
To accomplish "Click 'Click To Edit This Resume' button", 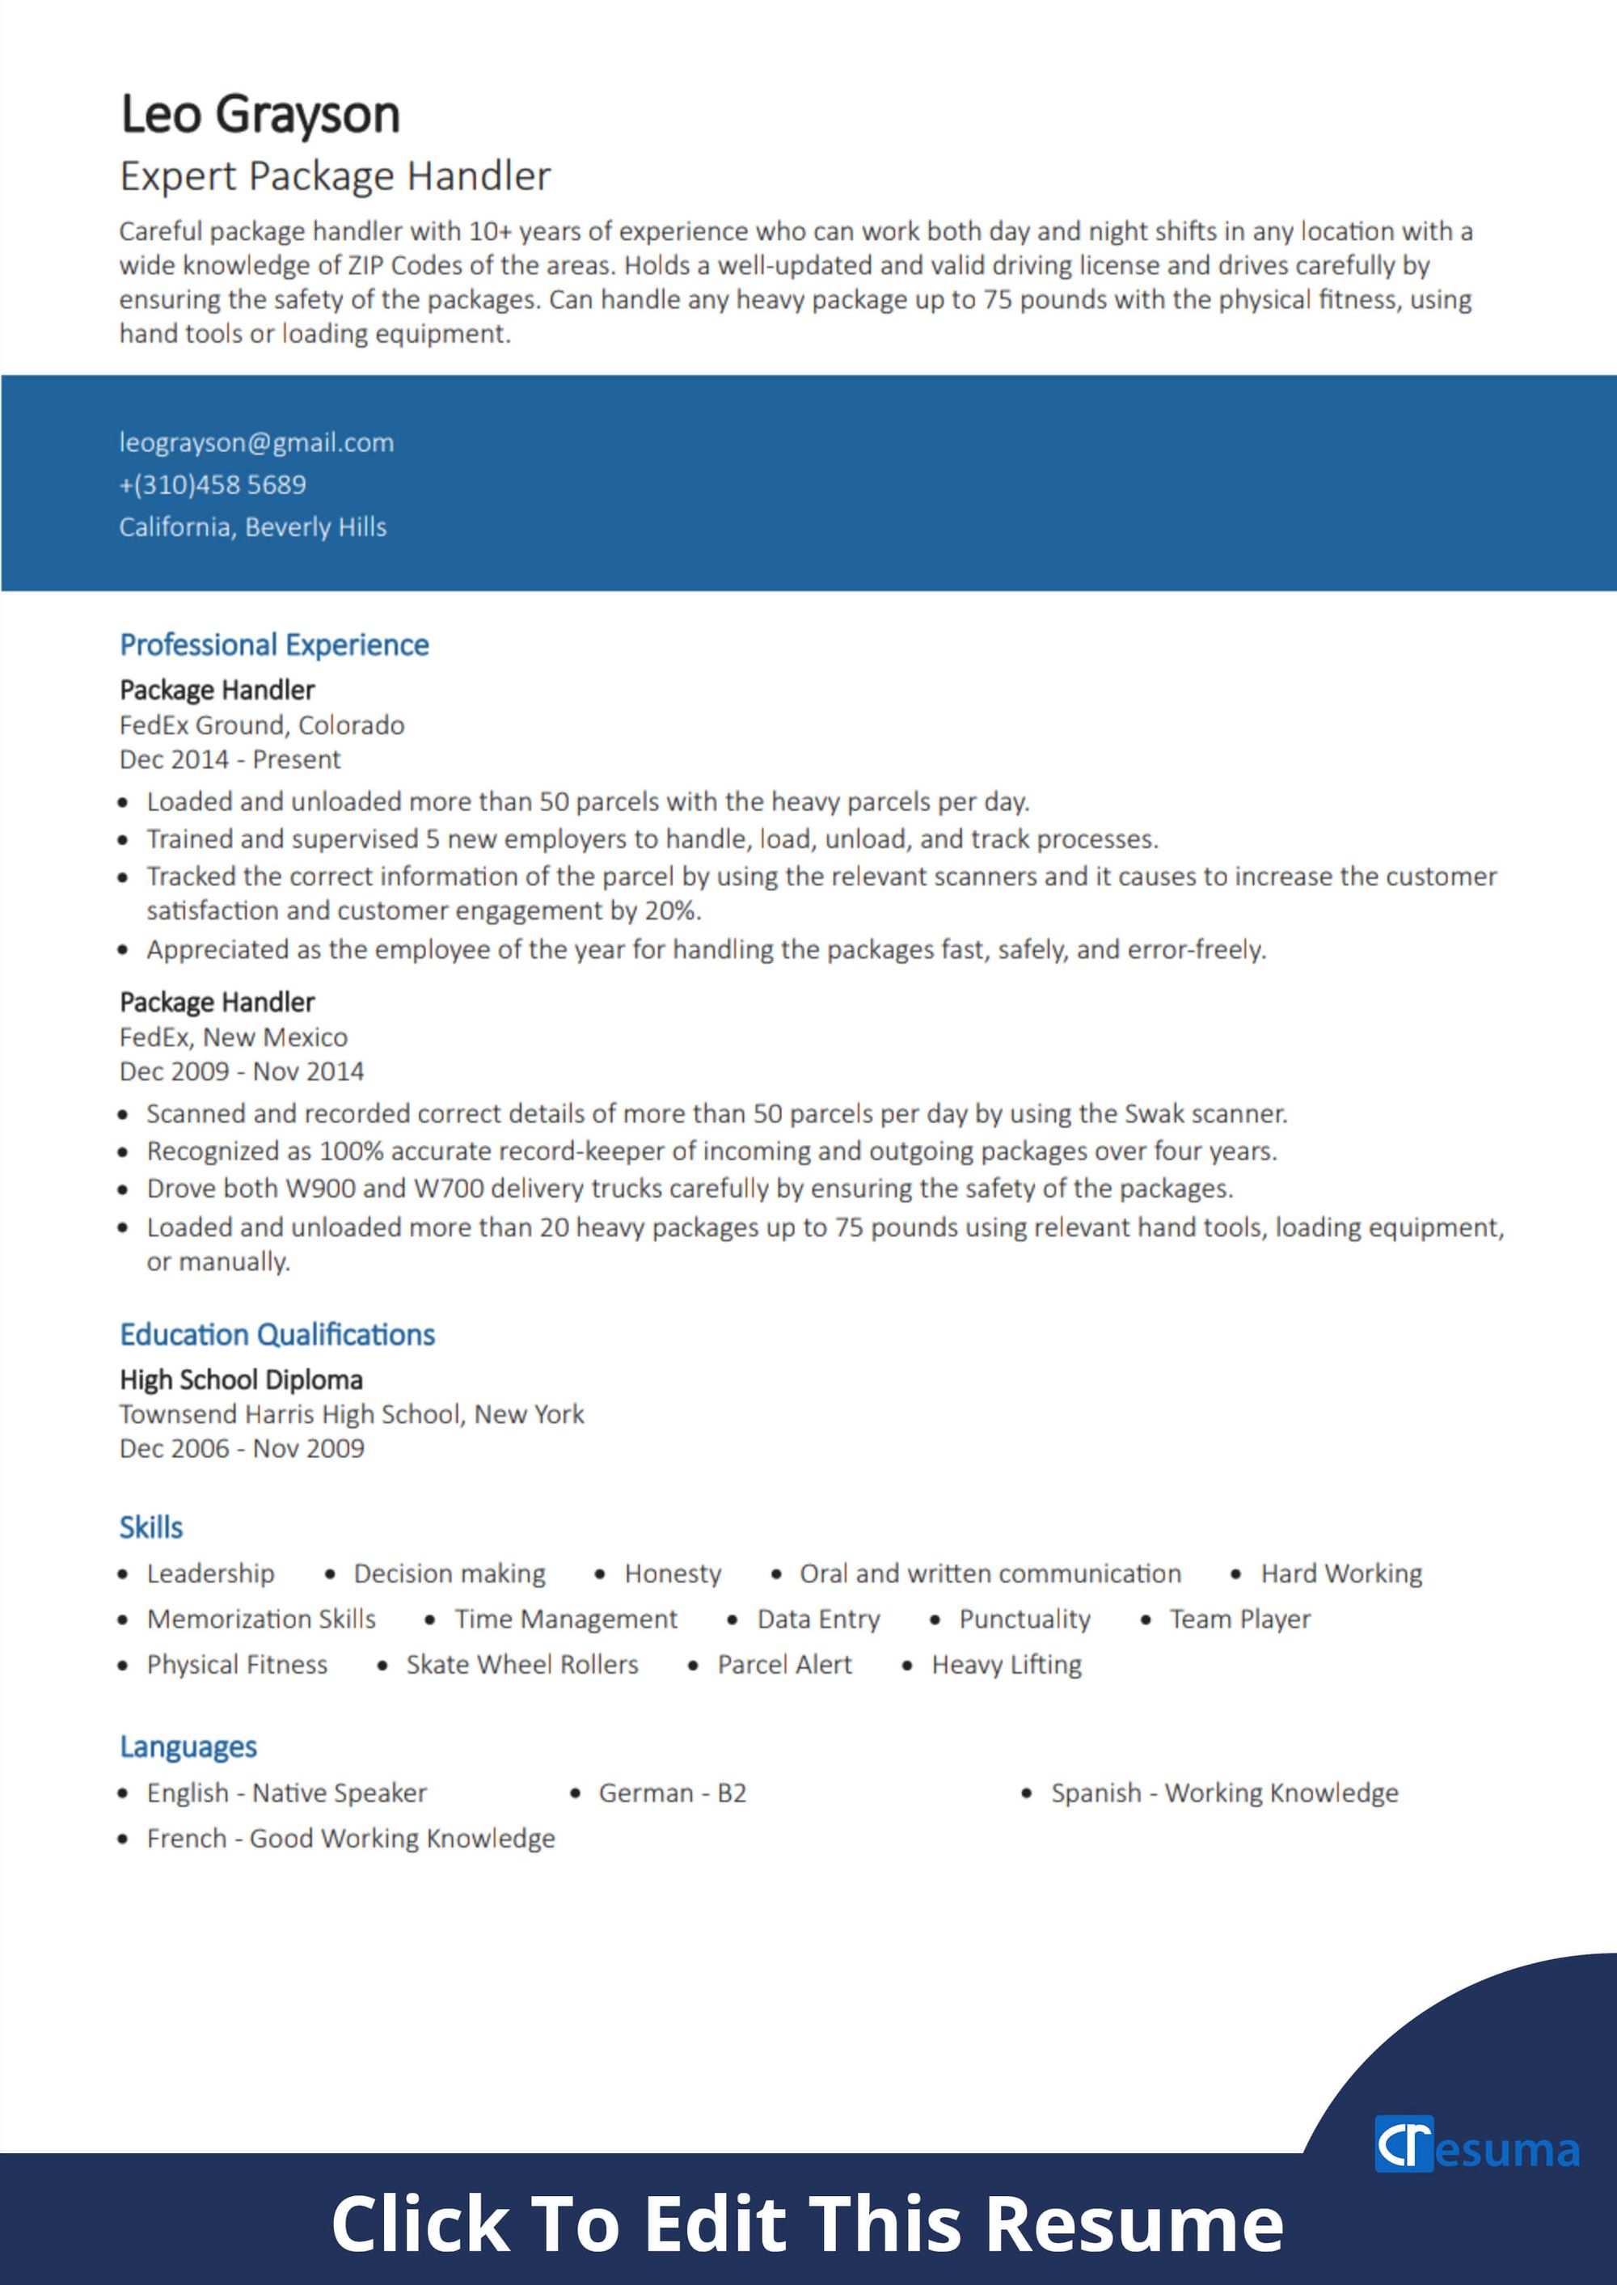I will [x=808, y=2222].
